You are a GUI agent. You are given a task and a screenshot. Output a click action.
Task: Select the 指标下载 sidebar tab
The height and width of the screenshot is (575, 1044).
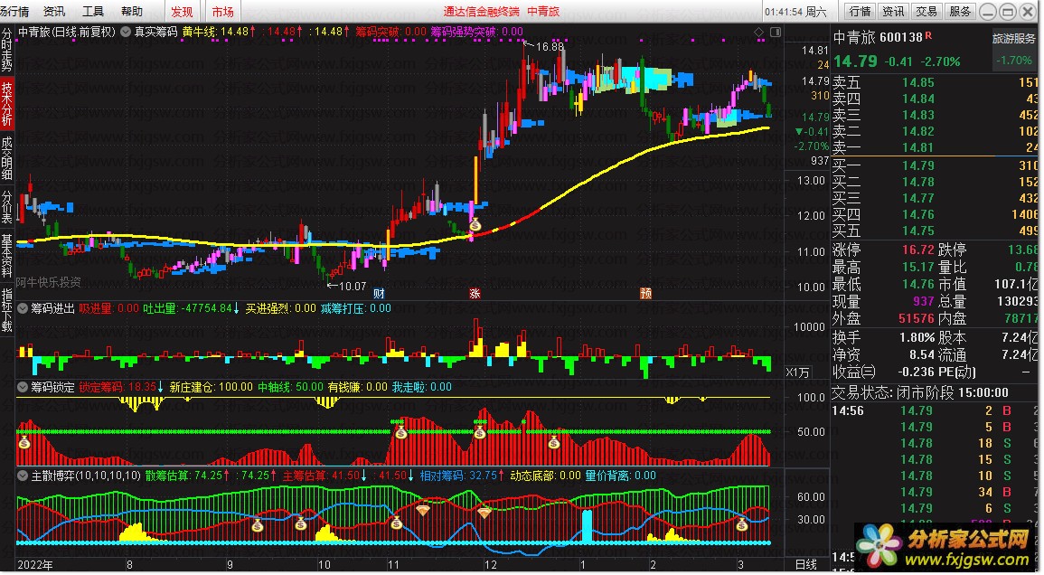[6, 310]
